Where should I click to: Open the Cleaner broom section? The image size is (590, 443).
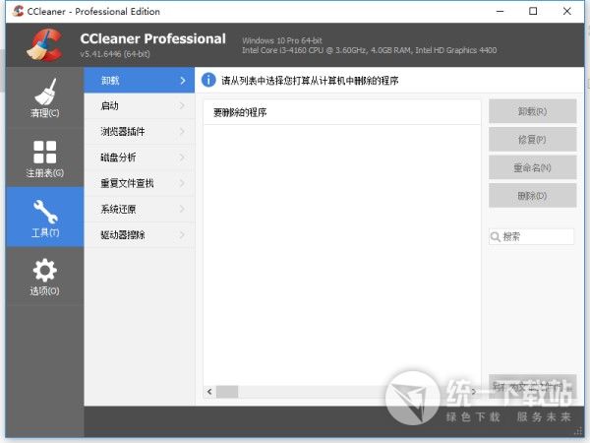click(44, 96)
